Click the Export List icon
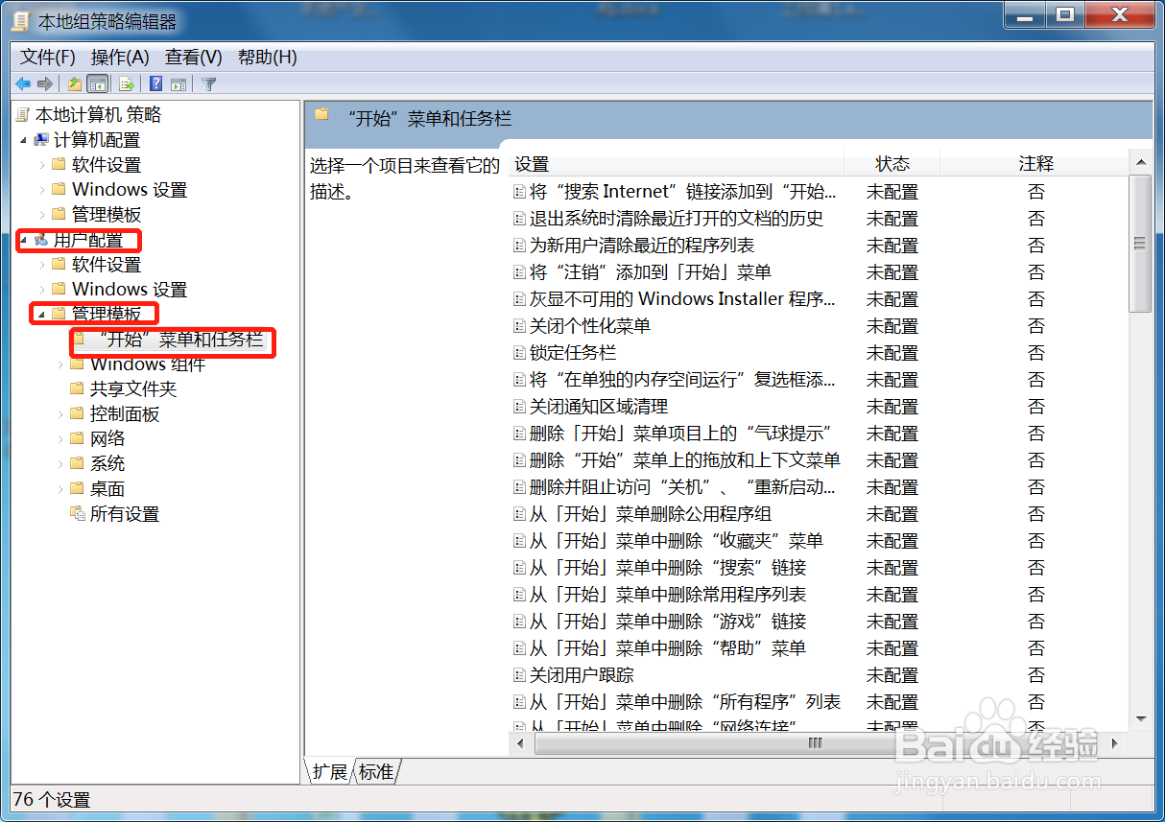Image resolution: width=1165 pixels, height=822 pixels. click(x=125, y=83)
